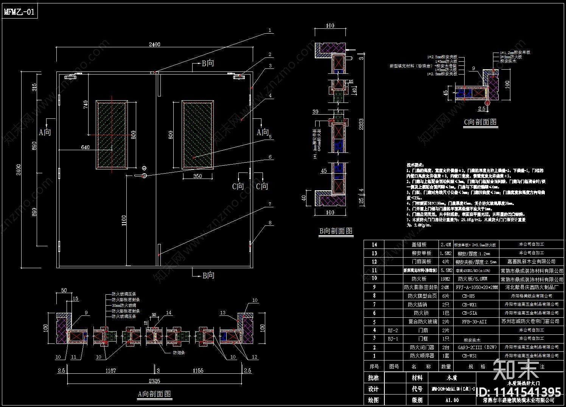Click the "河北献县庆鑫防火制品厂" supplier cell
The width and height of the screenshot is (566, 407).
point(532,287)
